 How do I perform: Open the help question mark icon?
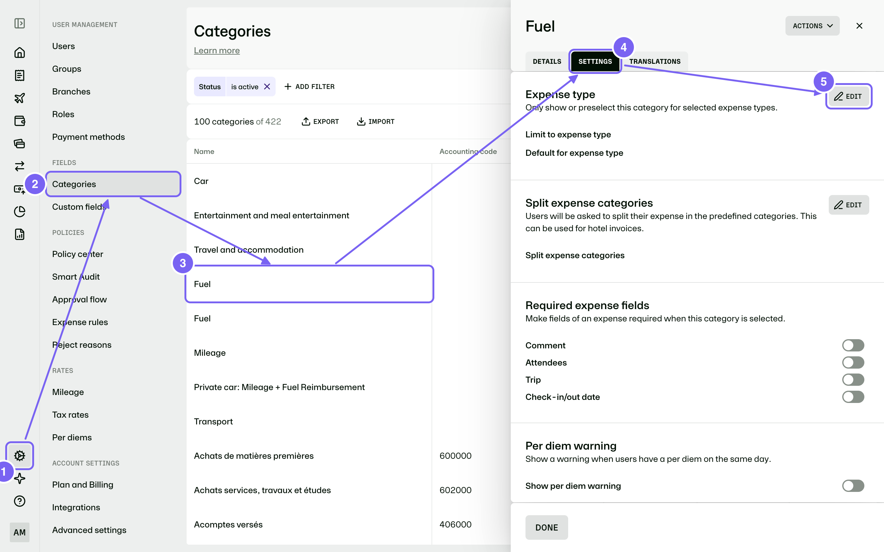click(x=19, y=501)
